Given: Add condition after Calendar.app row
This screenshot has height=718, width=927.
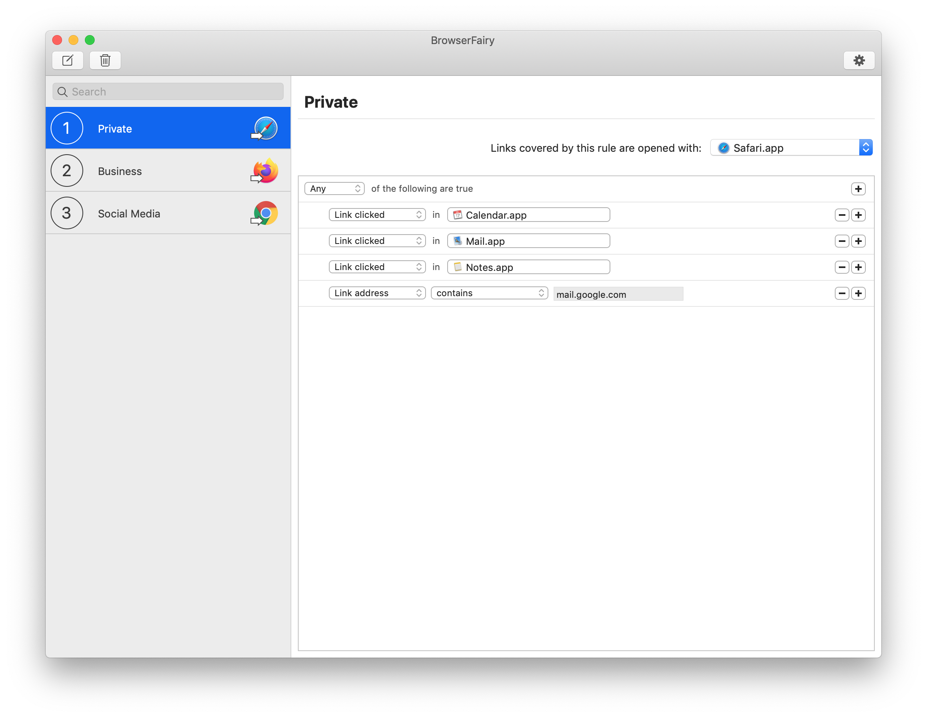Looking at the screenshot, I should 858,215.
